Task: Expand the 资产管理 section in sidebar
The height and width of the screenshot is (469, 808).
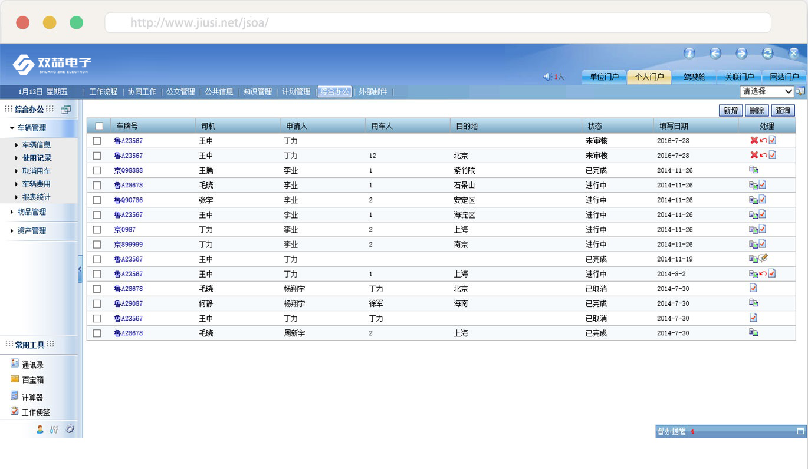Action: pyautogui.click(x=31, y=230)
